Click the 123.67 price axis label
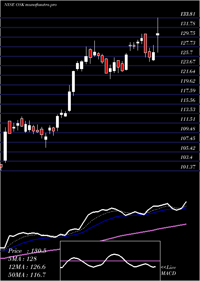The height and width of the screenshot is (281, 200). pyautogui.click(x=188, y=62)
